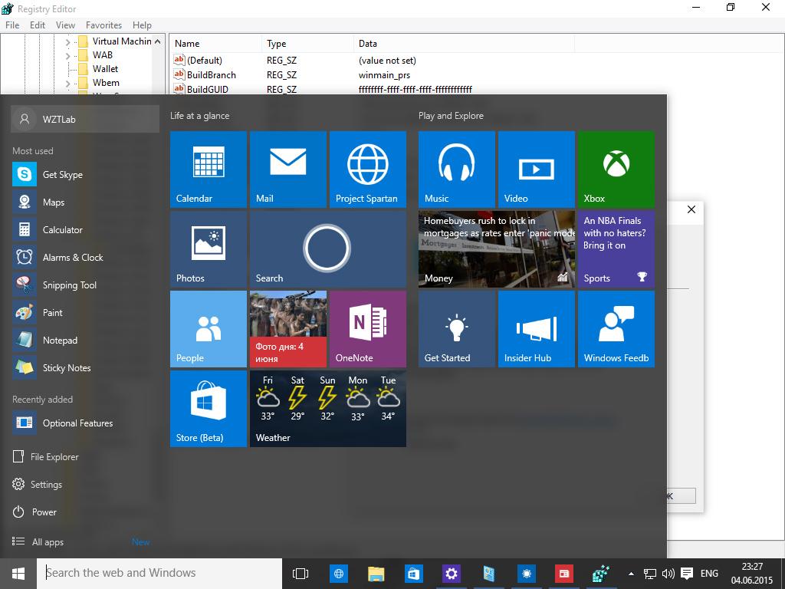This screenshot has width=785, height=589.
Task: Open Task View from the taskbar
Action: (301, 574)
